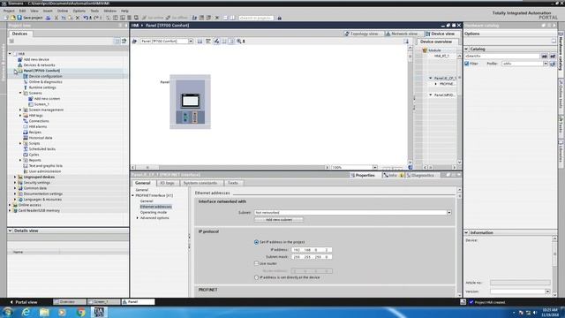565x318 pixels.
Task: Click the Go offline toolbar button
Action: (177, 18)
